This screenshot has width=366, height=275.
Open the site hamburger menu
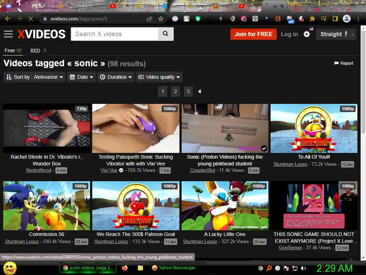pos(9,34)
